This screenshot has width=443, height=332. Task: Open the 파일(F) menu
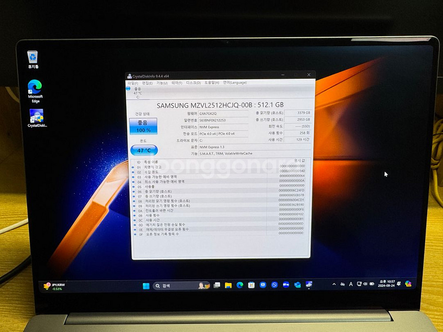(x=132, y=83)
